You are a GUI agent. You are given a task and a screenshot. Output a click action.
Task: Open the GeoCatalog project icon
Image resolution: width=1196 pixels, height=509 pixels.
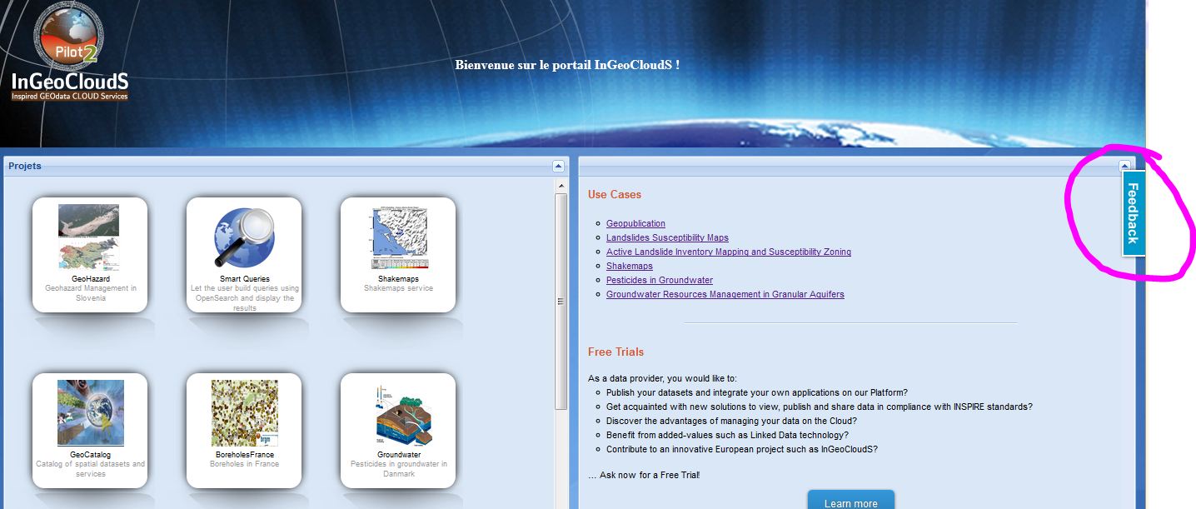91,413
